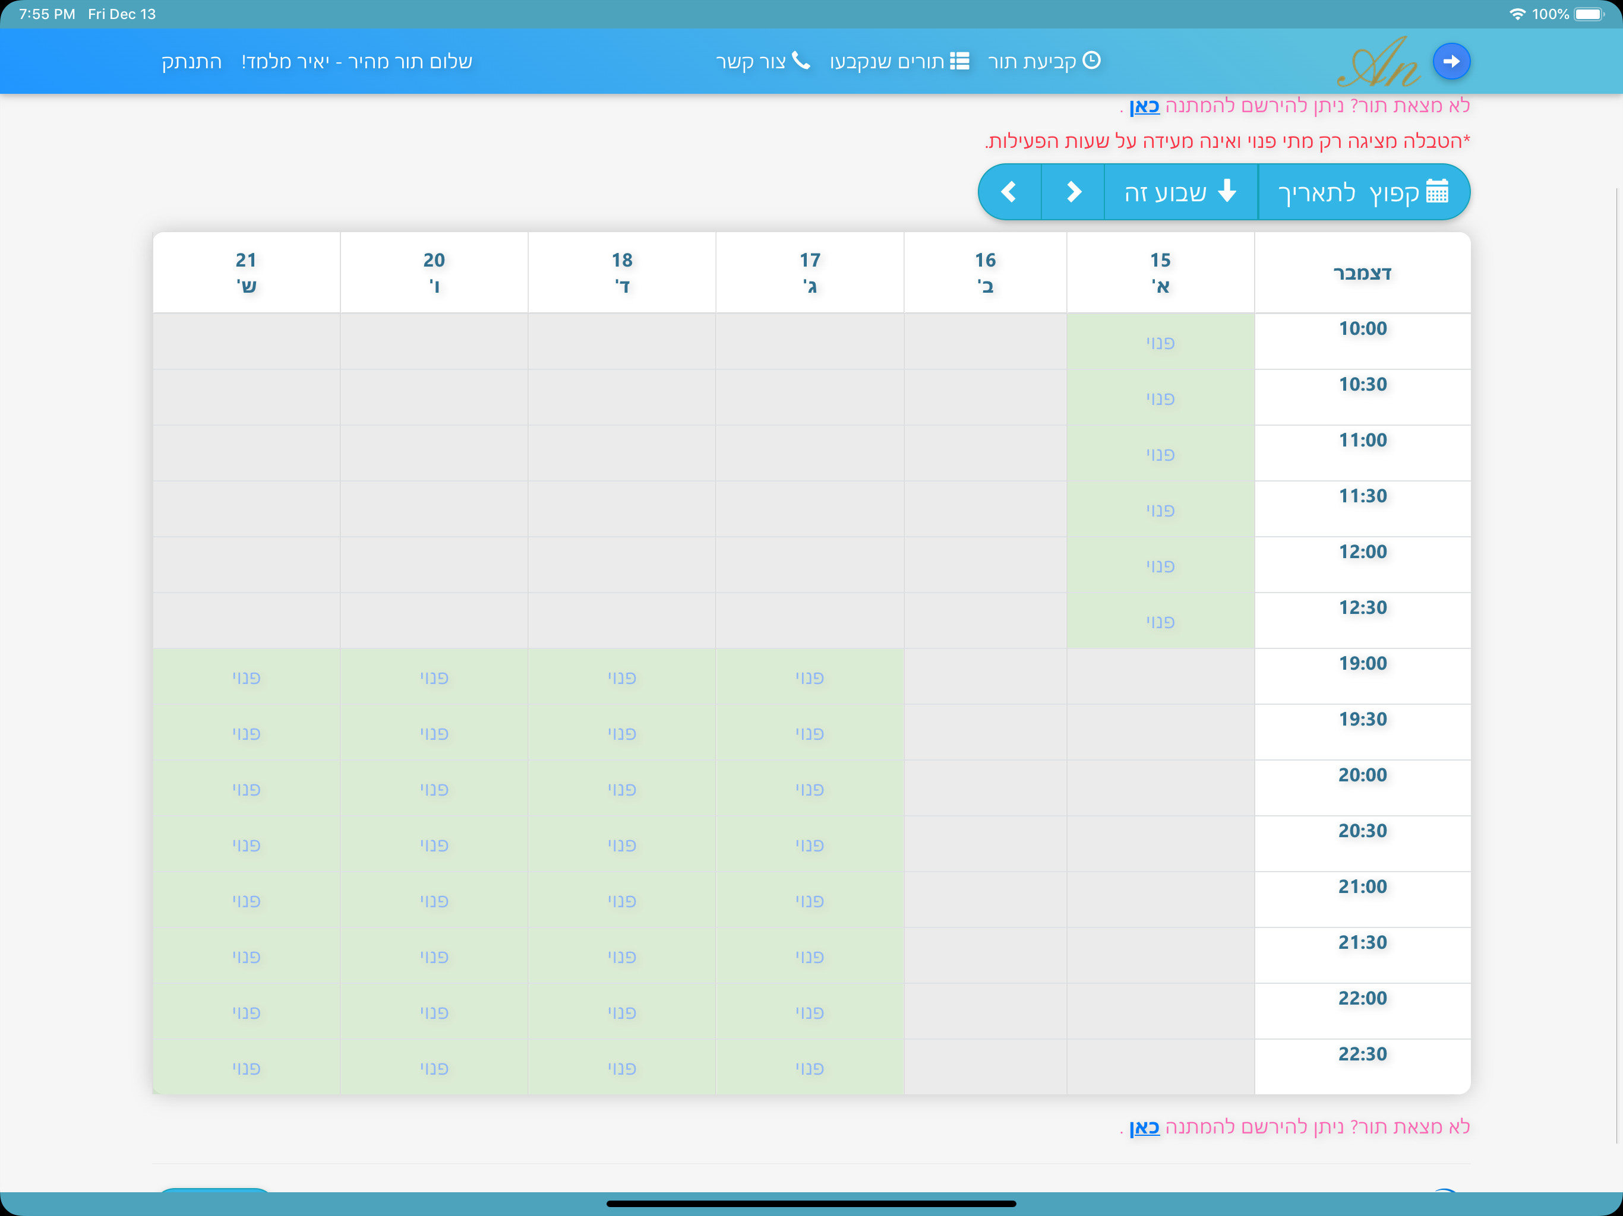Tap the battery indicator in status bar
Image resolution: width=1623 pixels, height=1216 pixels.
click(1589, 14)
